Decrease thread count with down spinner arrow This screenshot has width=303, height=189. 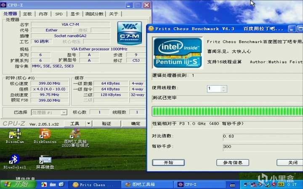click(223, 90)
